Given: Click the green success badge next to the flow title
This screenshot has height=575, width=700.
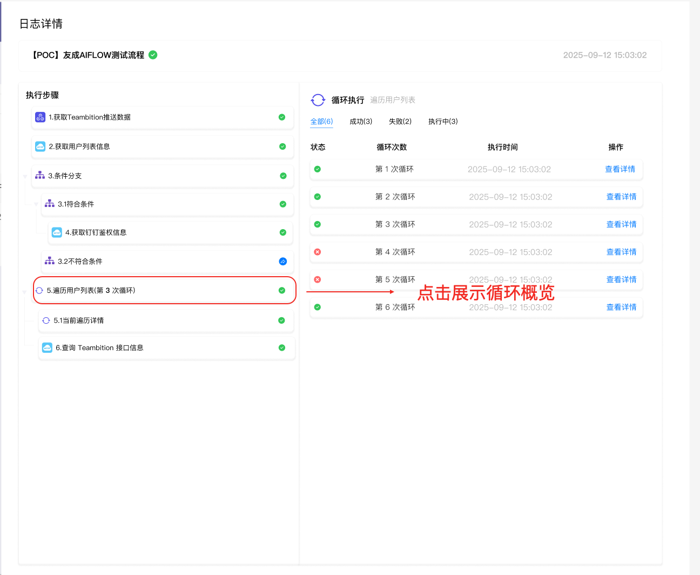Looking at the screenshot, I should (x=153, y=55).
